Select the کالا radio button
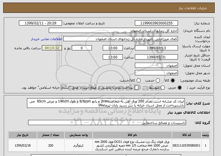Screen dimensions: 221x156 coord(173,80)
